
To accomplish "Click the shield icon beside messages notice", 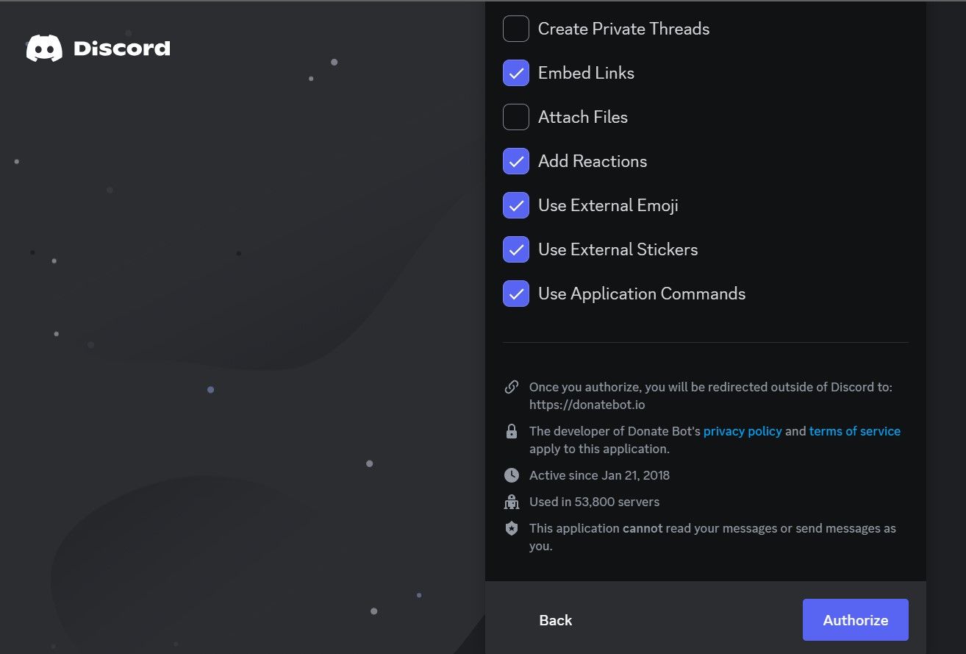I will coord(512,528).
